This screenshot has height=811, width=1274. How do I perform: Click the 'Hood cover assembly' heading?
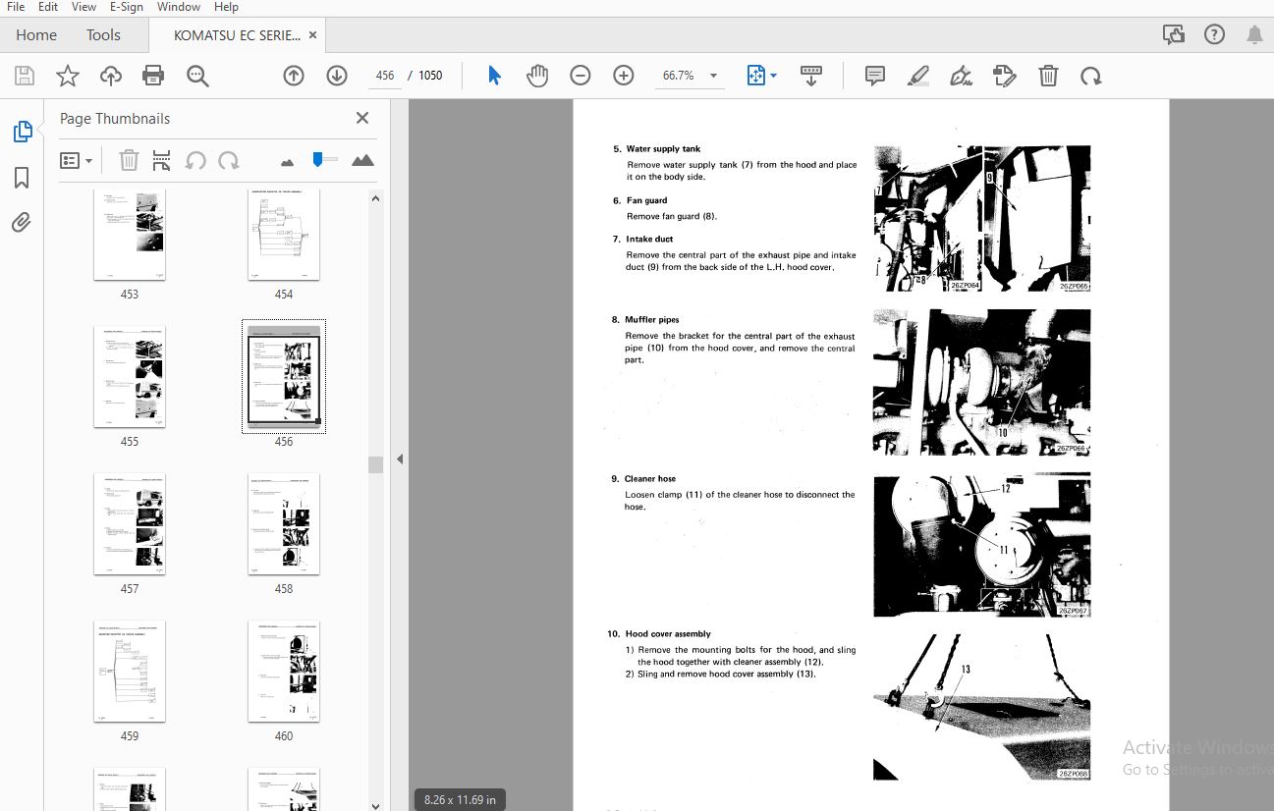pyautogui.click(x=668, y=634)
